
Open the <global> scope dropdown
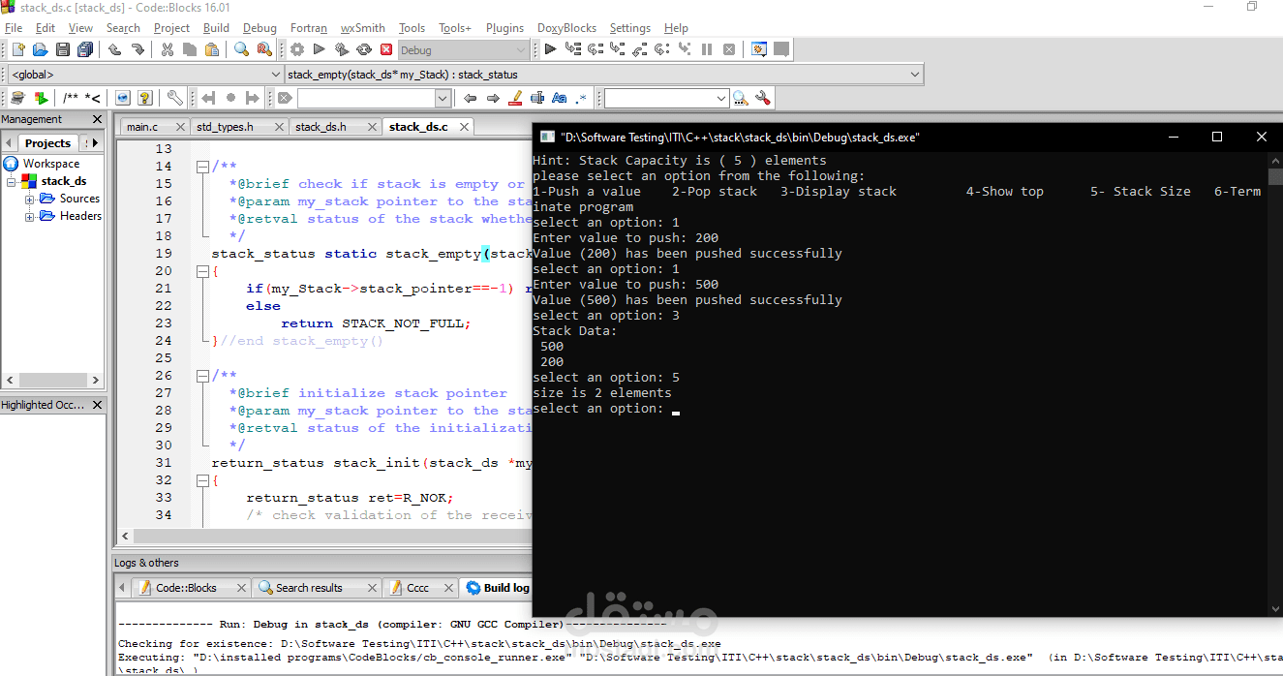(x=145, y=75)
